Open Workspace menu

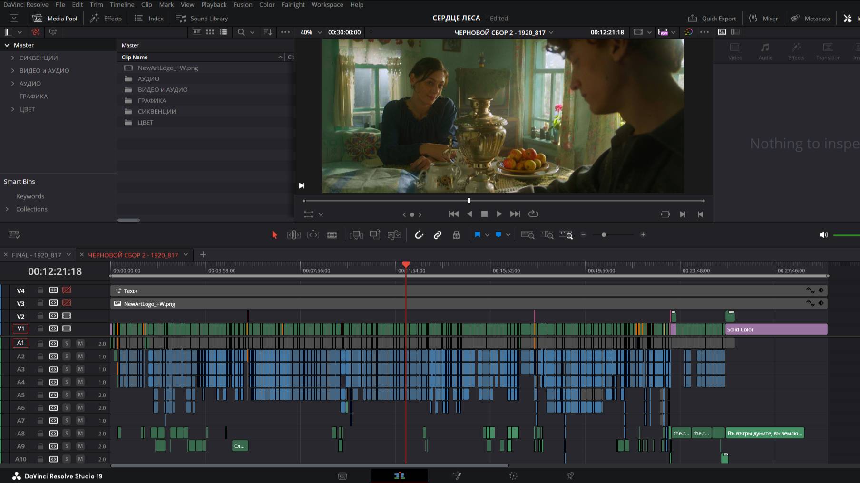point(327,5)
